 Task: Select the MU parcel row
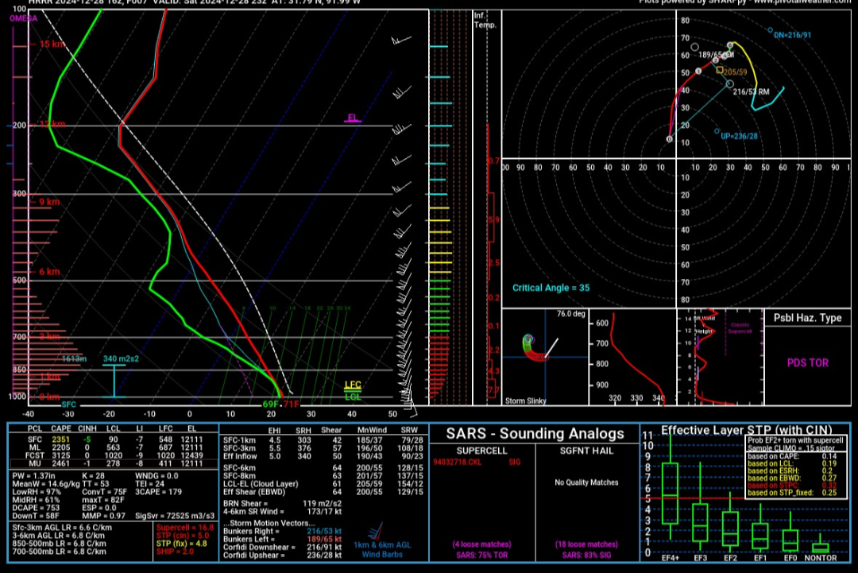(x=113, y=463)
